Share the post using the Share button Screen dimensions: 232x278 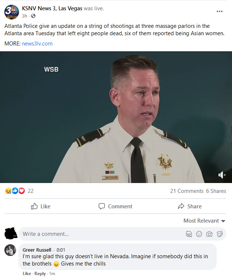click(x=190, y=206)
